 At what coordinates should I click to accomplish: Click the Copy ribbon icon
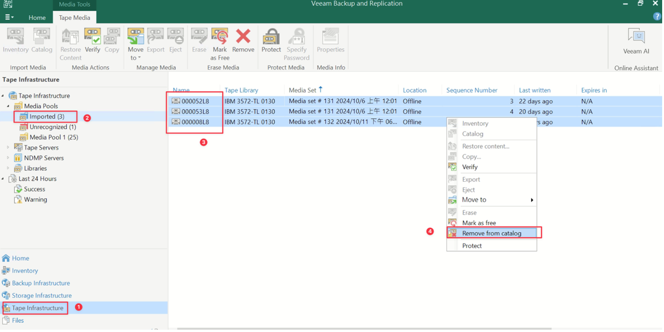(112, 41)
